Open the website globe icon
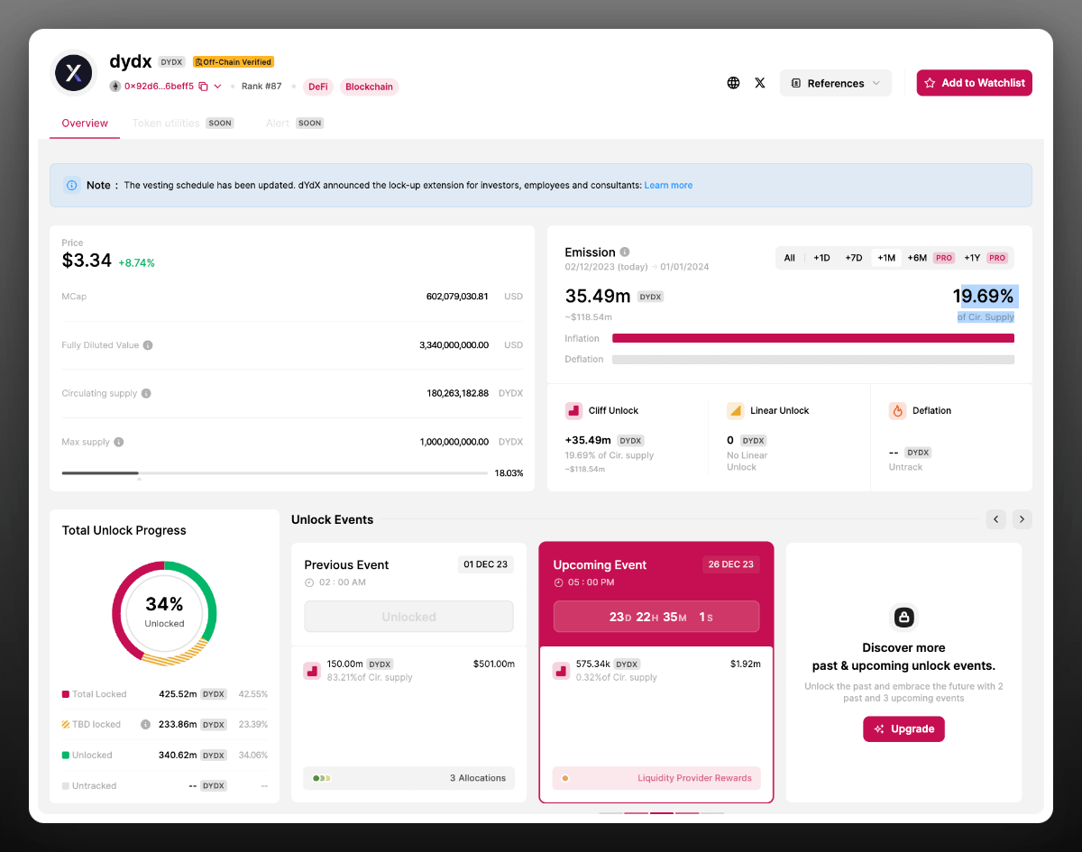The height and width of the screenshot is (852, 1082). click(x=733, y=83)
